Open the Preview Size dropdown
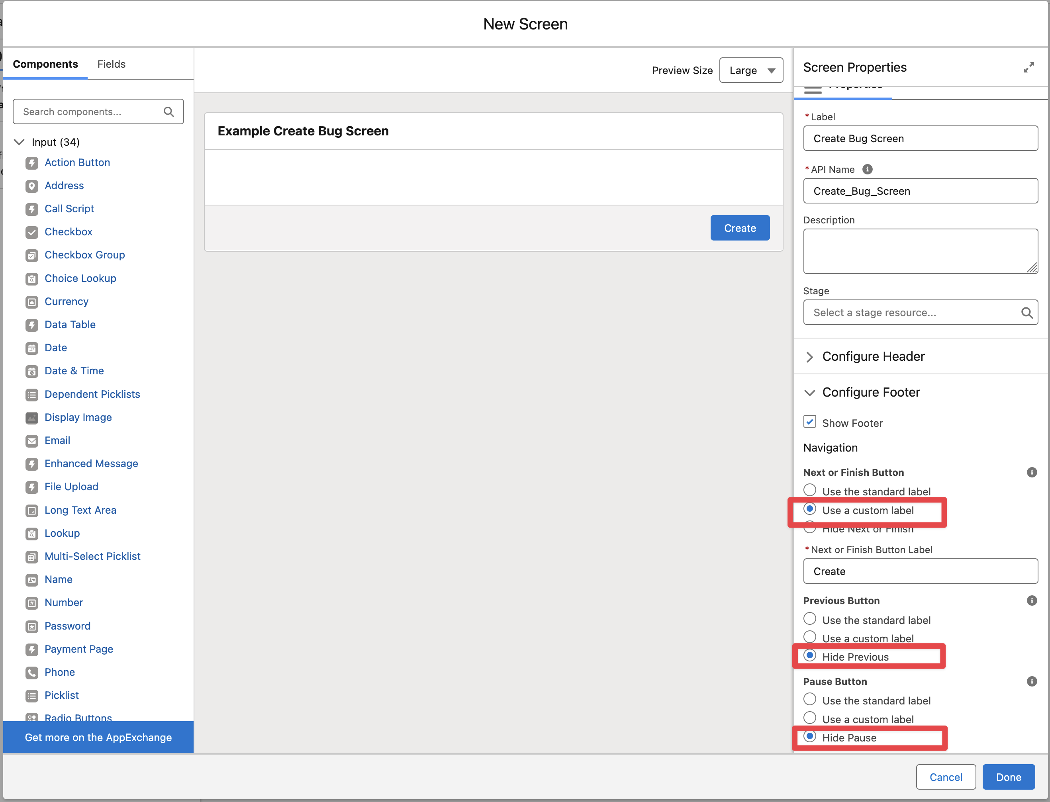 click(750, 70)
